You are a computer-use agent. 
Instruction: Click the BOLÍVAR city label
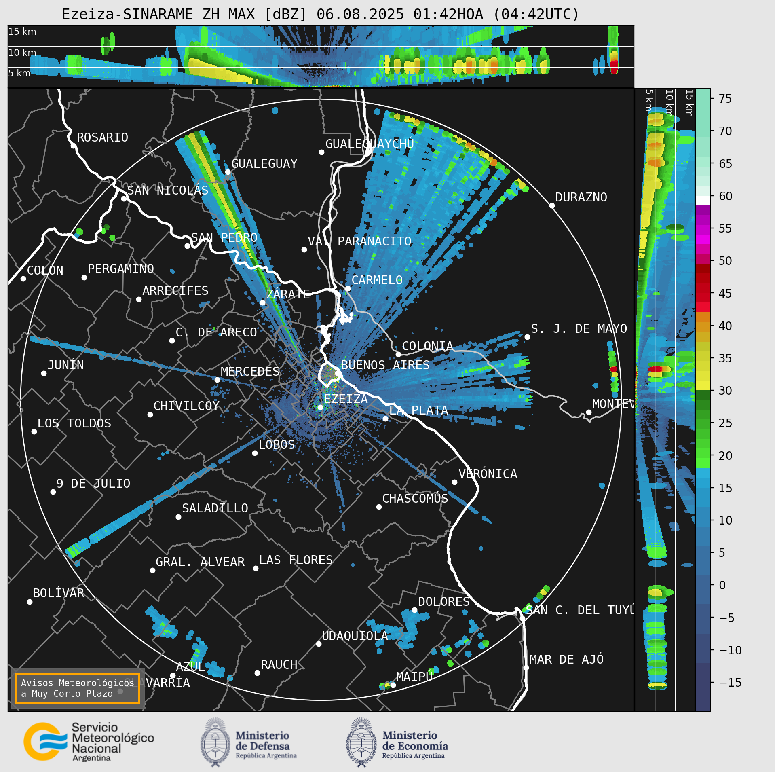(x=59, y=593)
